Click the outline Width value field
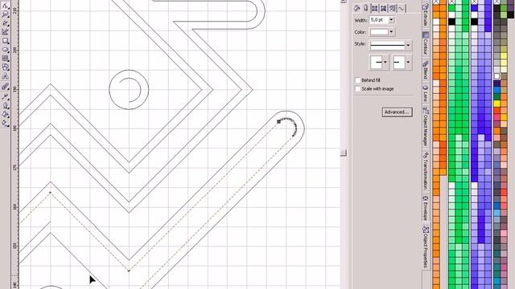Screen dimensions: 515x289 click(379, 20)
